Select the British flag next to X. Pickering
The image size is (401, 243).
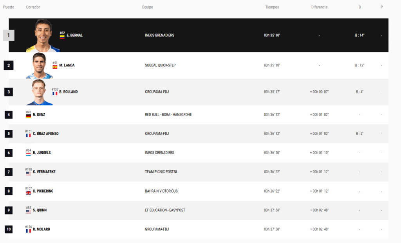(x=28, y=193)
